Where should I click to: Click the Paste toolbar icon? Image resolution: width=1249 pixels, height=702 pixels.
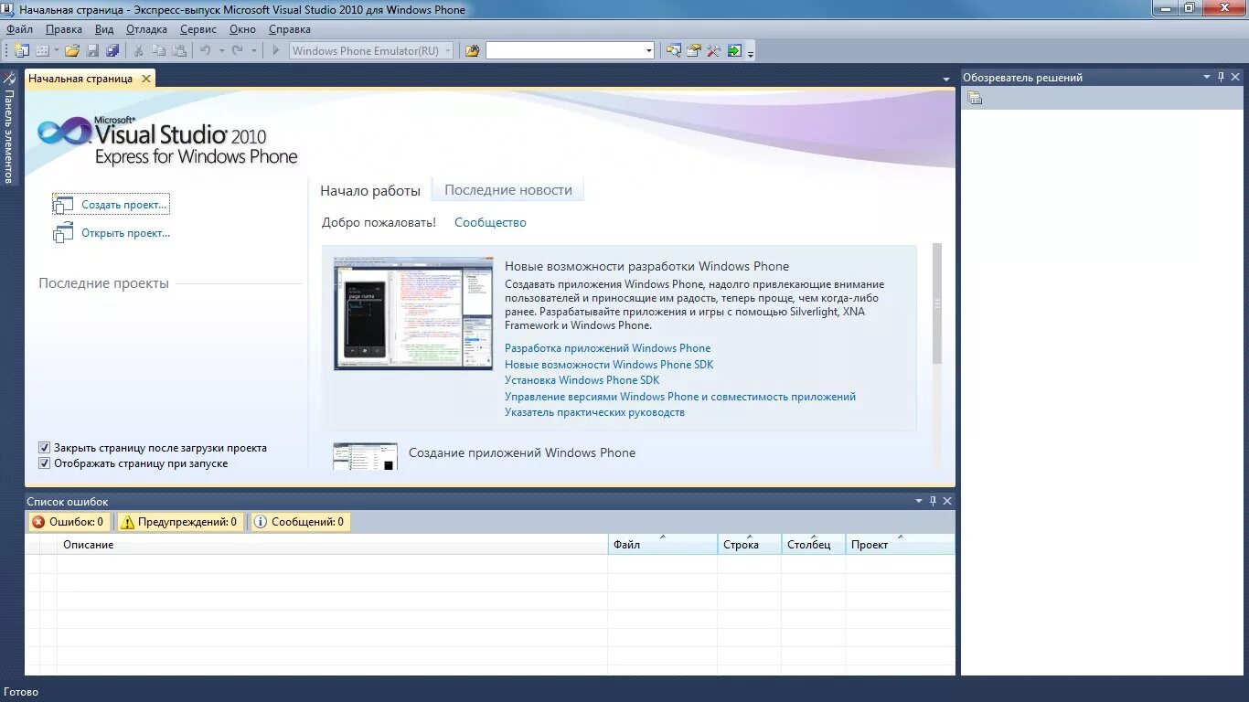coord(179,51)
